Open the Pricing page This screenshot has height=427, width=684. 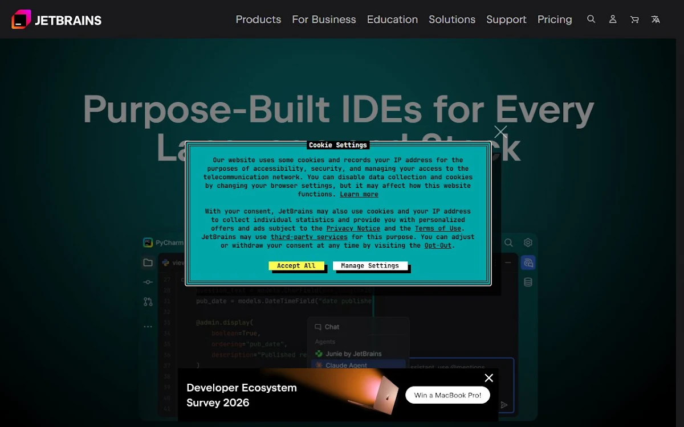coord(555,19)
